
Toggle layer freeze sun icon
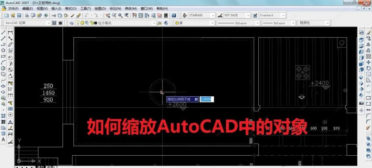pos(82,23)
